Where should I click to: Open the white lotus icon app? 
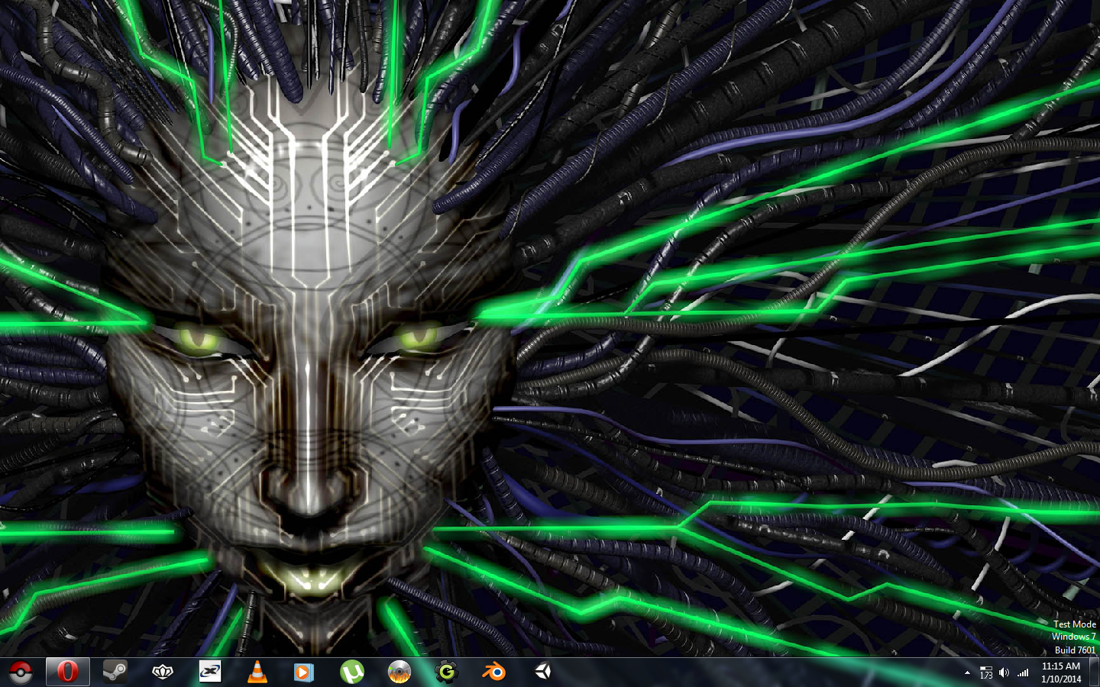tap(163, 672)
